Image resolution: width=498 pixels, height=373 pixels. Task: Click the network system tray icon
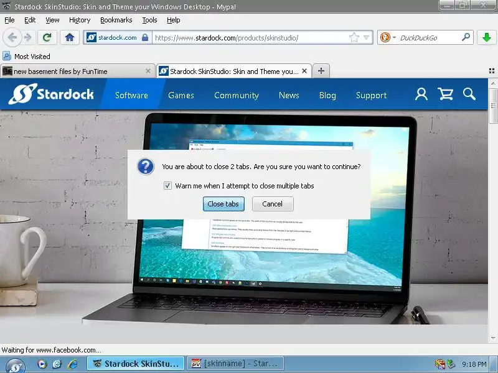451,364
